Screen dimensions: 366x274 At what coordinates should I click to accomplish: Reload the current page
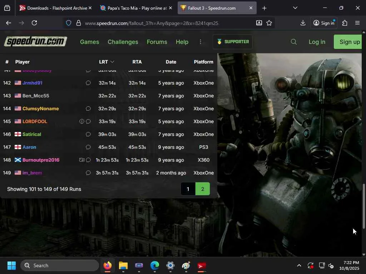pos(34,23)
